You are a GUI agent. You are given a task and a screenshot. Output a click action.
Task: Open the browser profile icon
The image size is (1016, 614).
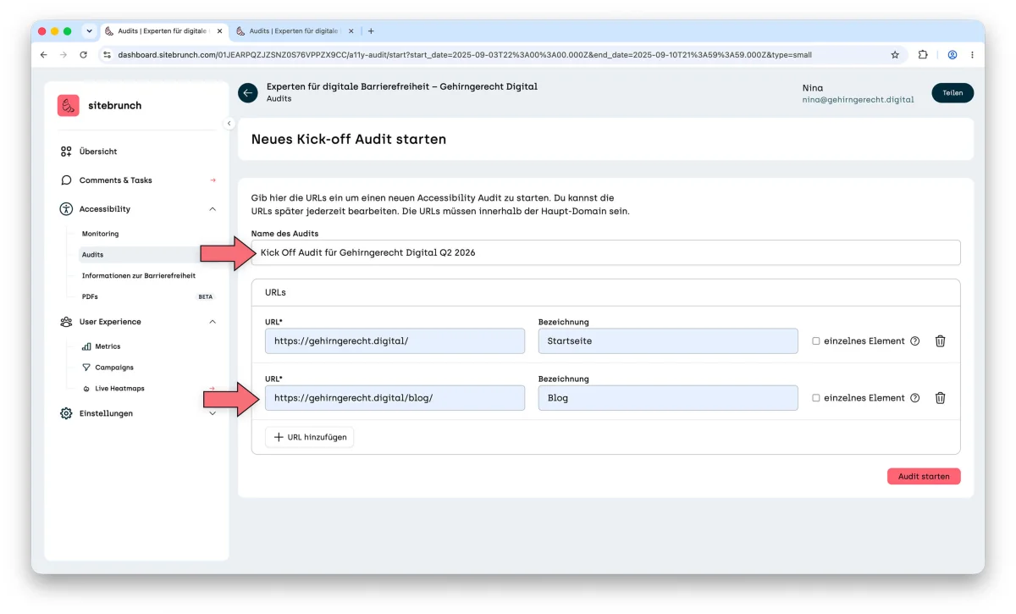(x=952, y=54)
